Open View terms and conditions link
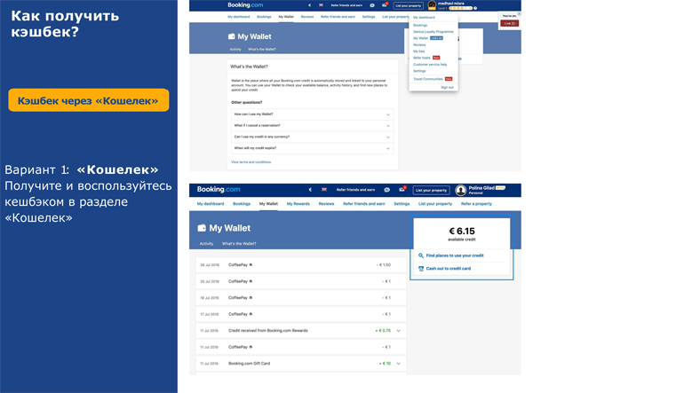The width and height of the screenshot is (700, 393). tap(251, 162)
